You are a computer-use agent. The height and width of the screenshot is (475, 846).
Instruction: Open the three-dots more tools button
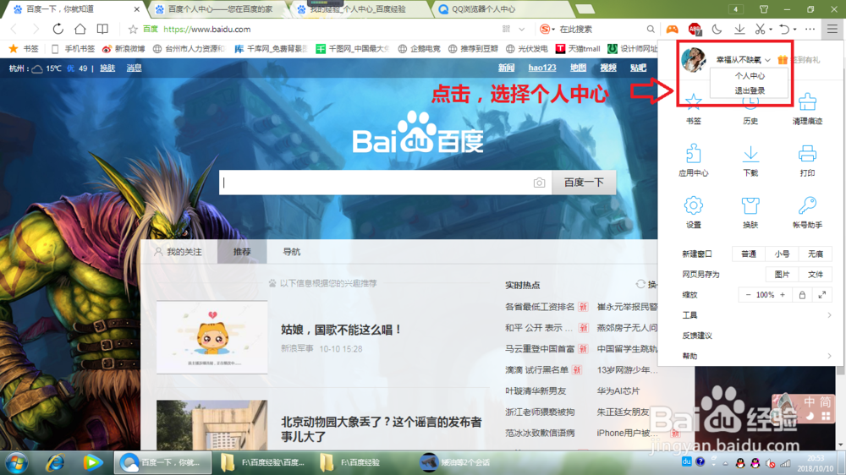click(810, 29)
